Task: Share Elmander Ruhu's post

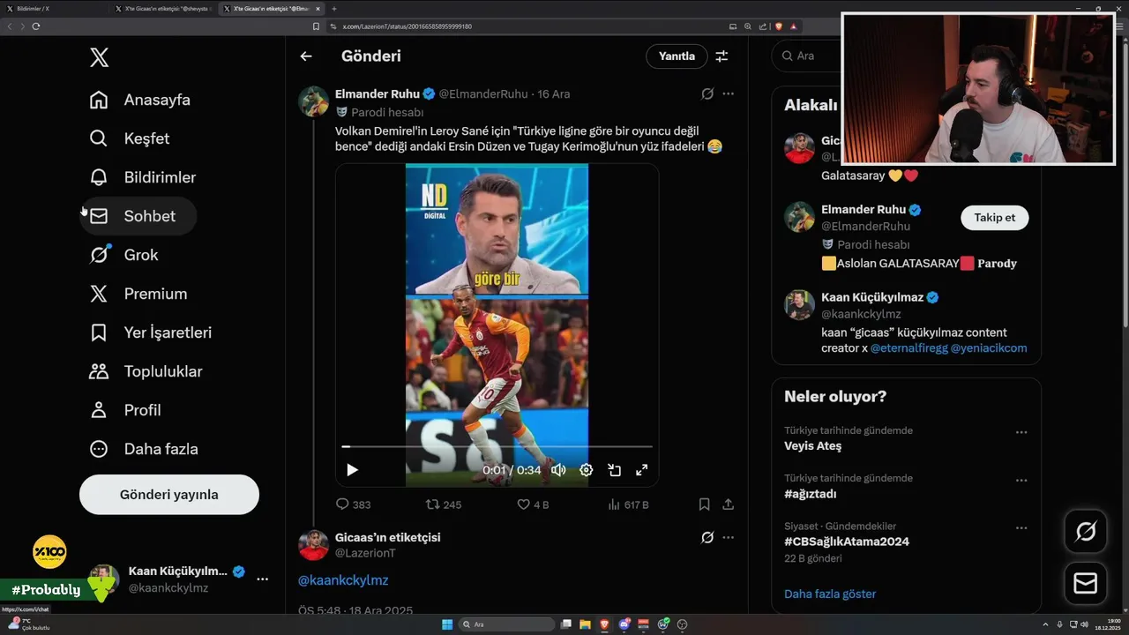Action: (728, 504)
